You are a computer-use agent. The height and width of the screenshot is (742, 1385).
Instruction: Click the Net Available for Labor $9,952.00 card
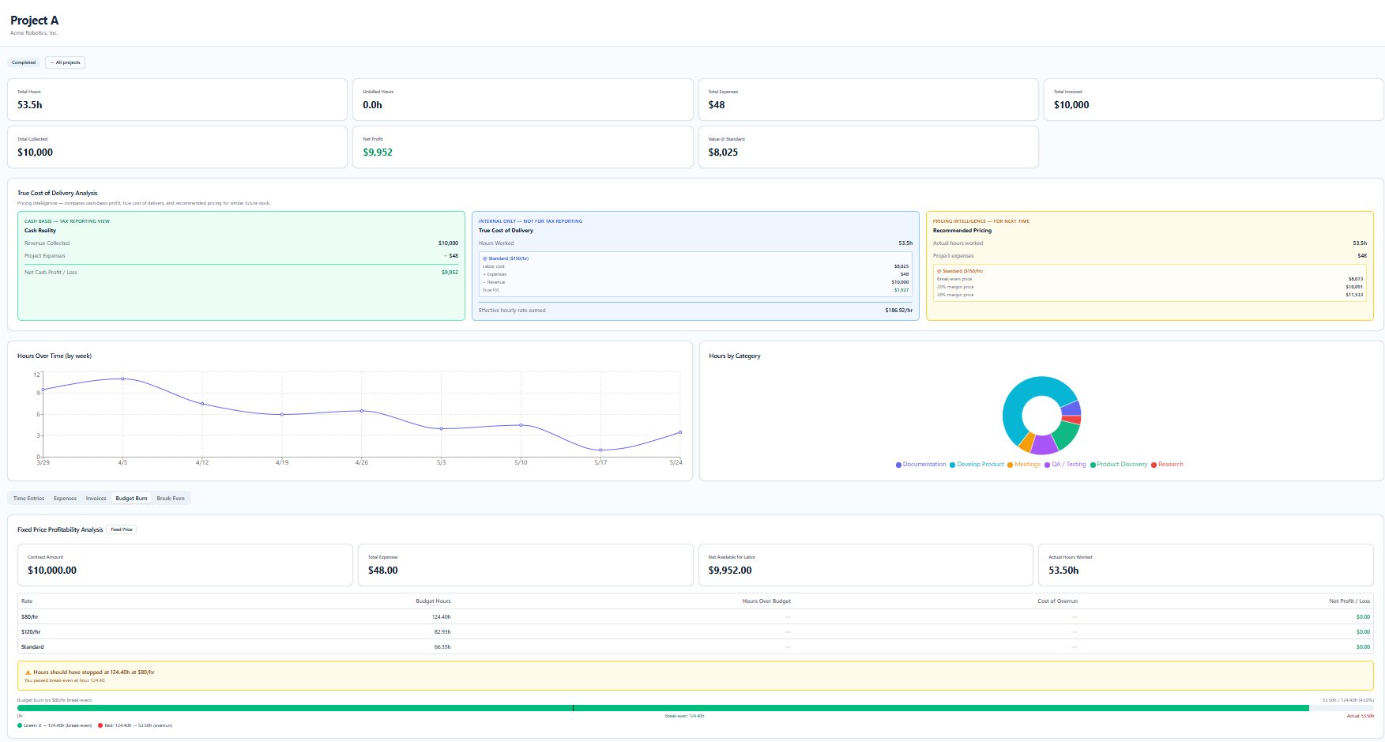tap(865, 565)
